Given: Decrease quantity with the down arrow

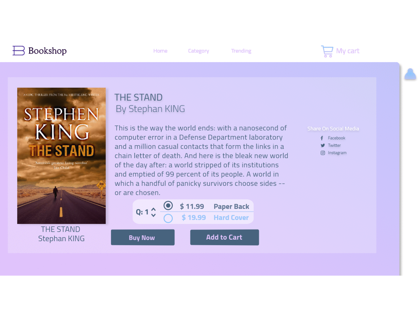Looking at the screenshot, I should tap(154, 215).
